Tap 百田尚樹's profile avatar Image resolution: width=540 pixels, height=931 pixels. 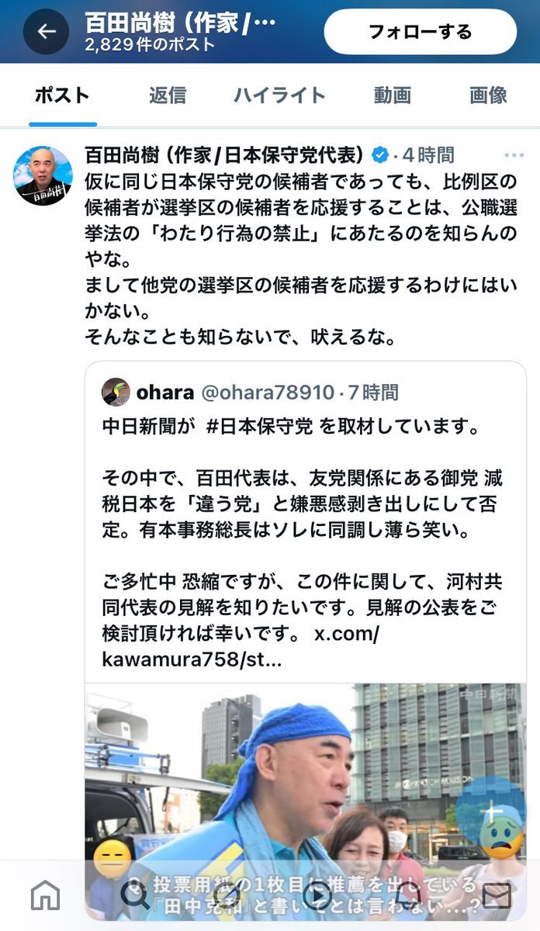(43, 175)
